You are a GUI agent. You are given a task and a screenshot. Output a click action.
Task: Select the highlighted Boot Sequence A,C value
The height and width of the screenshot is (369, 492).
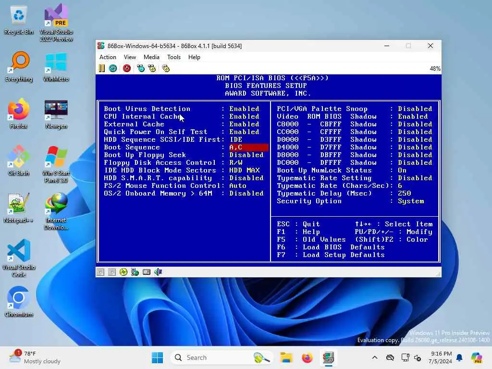(x=248, y=147)
